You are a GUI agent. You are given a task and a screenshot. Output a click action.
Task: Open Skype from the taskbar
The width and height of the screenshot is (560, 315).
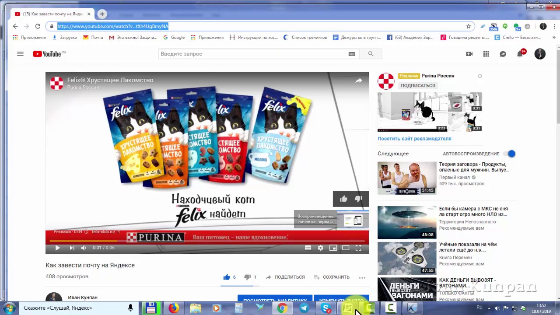point(326,308)
